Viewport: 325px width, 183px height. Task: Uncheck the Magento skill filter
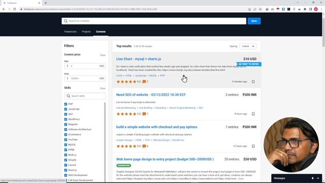coord(66,124)
